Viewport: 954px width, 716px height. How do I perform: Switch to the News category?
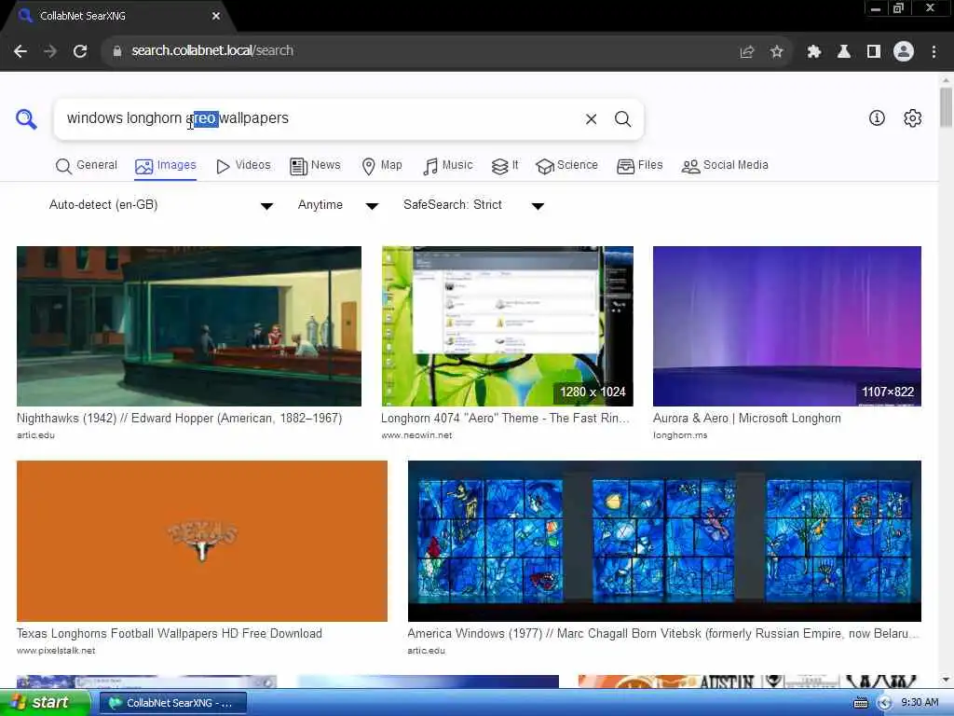(x=315, y=166)
